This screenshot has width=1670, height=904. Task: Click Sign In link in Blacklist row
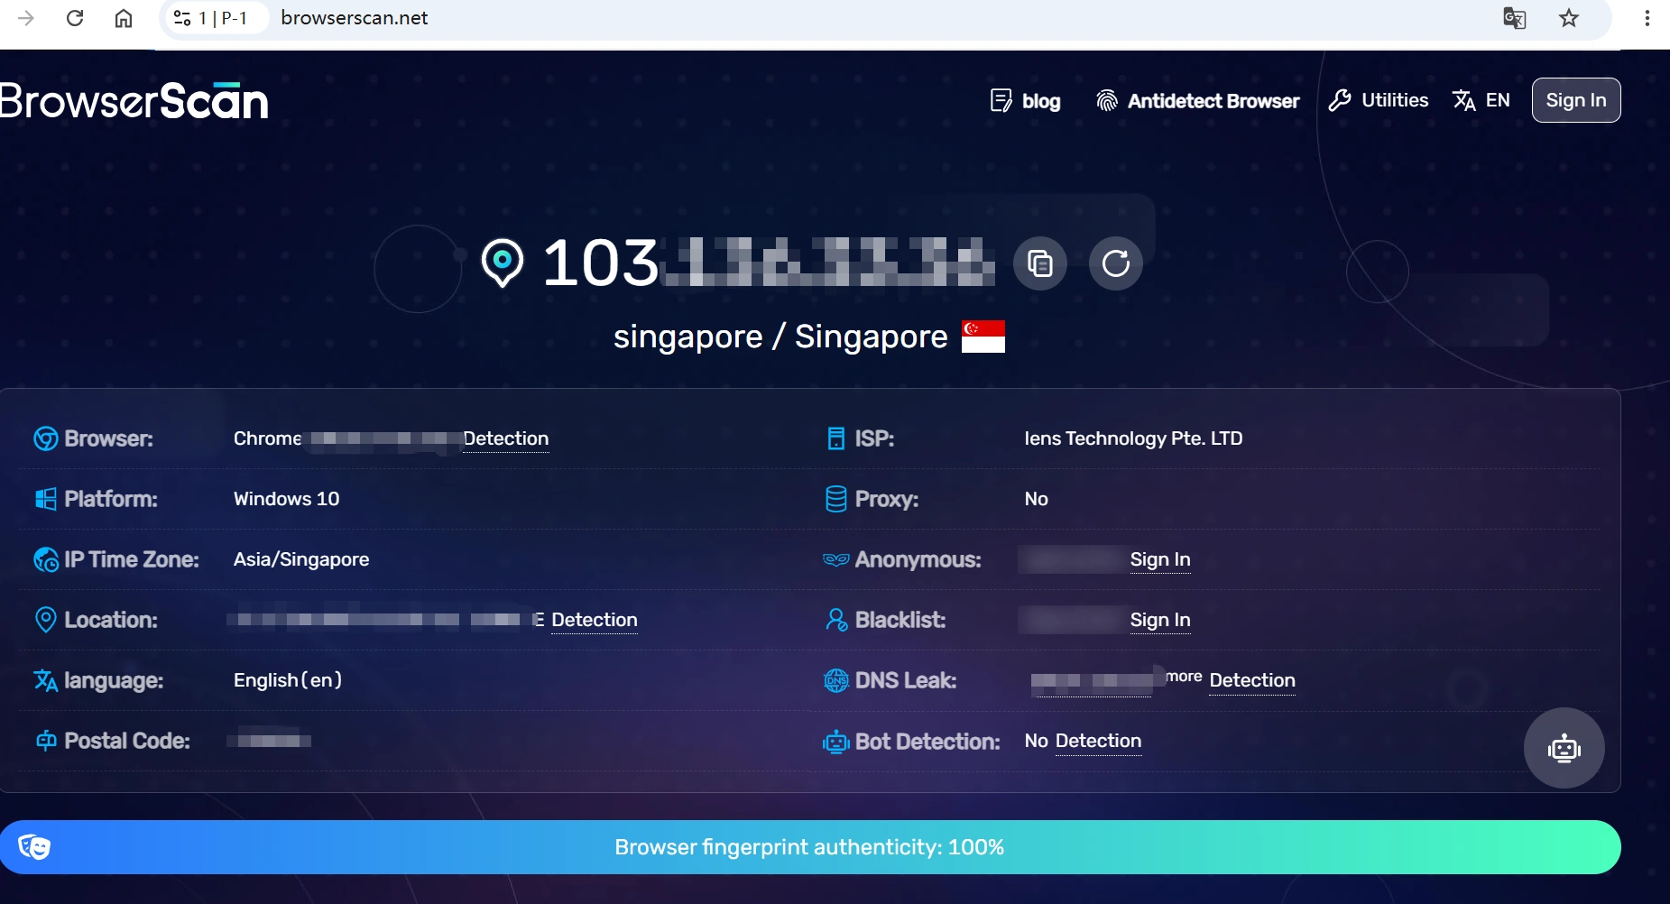tap(1160, 620)
